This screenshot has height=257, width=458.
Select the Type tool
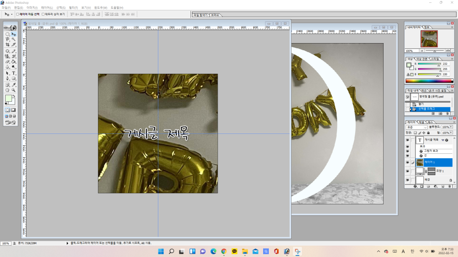(x=13, y=73)
